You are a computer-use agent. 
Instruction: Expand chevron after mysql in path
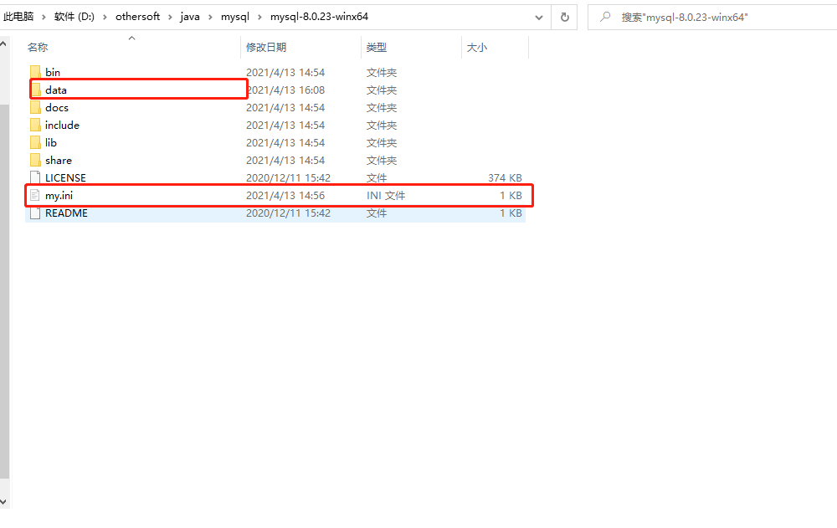click(259, 17)
